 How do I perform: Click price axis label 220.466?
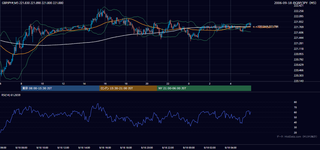[299, 70]
